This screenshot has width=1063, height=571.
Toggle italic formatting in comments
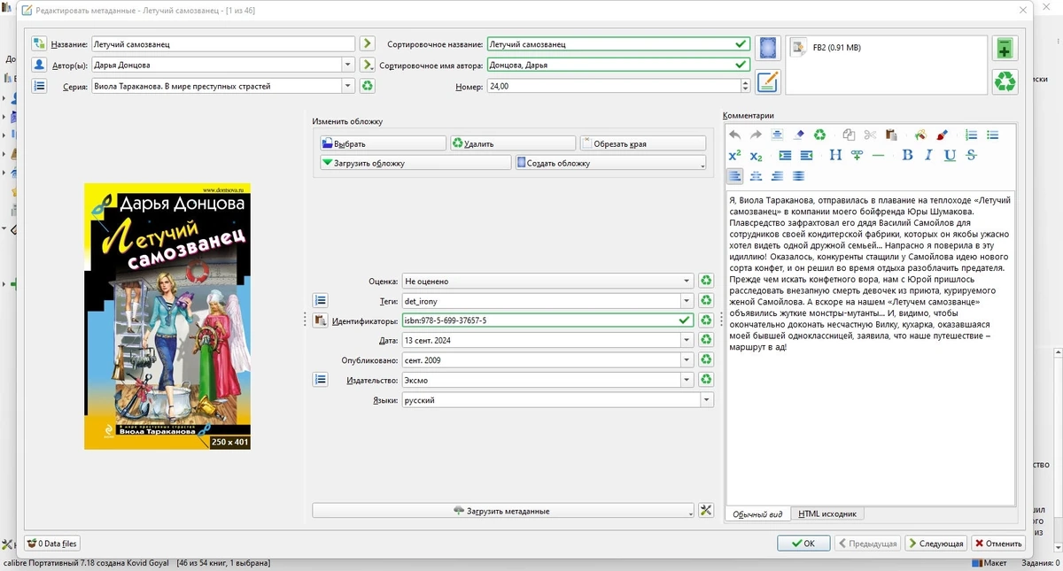[928, 156]
